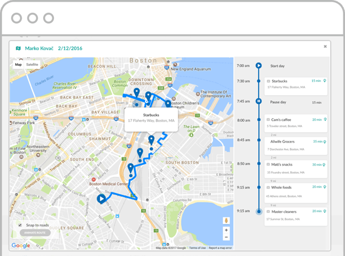Click the green map flag icon beside Marko Kovač
This screenshot has height=256, width=345.
click(18, 48)
